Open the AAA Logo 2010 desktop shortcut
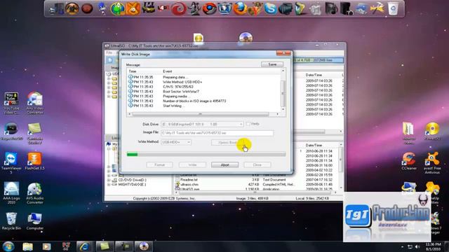This screenshot has height=252, width=449. point(11,193)
